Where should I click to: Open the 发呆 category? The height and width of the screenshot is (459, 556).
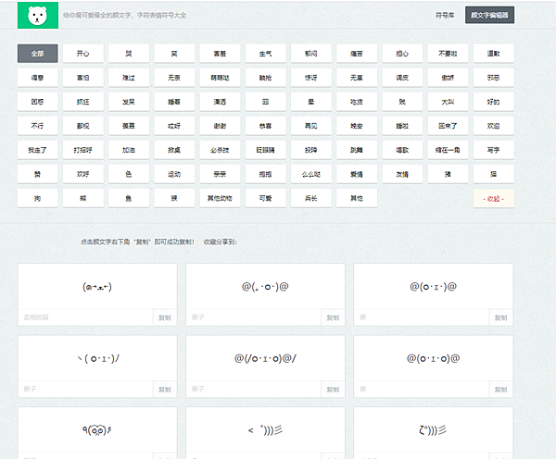[129, 102]
